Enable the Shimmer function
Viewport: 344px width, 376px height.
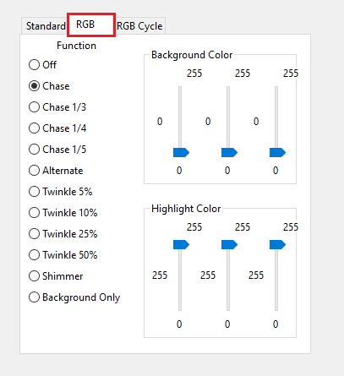coord(56,276)
